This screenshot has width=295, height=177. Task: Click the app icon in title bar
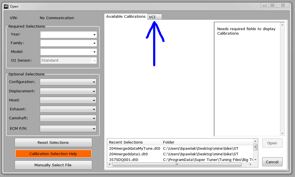click(x=6, y=6)
